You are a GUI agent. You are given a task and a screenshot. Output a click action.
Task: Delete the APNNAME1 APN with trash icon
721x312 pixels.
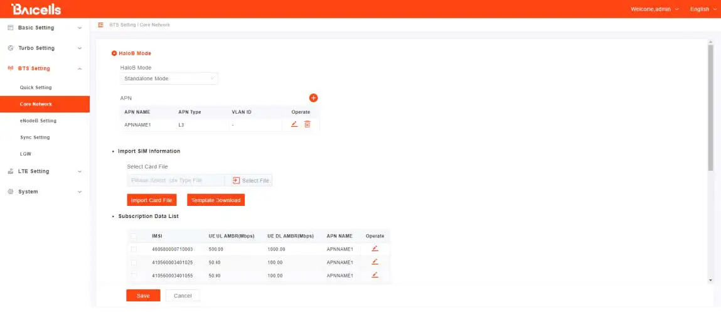tap(307, 124)
